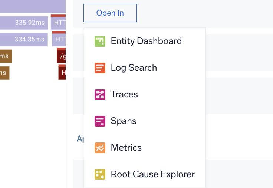This screenshot has width=273, height=188.
Task: Click the HTT span beside 334.35ms
Action: tap(59, 39)
